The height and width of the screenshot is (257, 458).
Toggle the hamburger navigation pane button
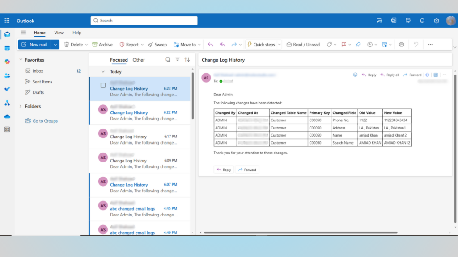[x=23, y=33]
